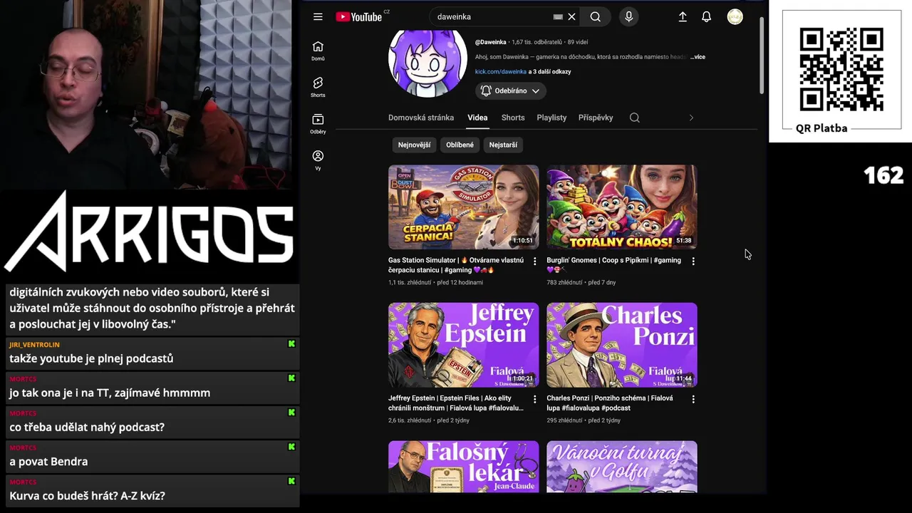This screenshot has height=513, width=912.
Task: Open the Příspěvky tab
Action: [596, 118]
